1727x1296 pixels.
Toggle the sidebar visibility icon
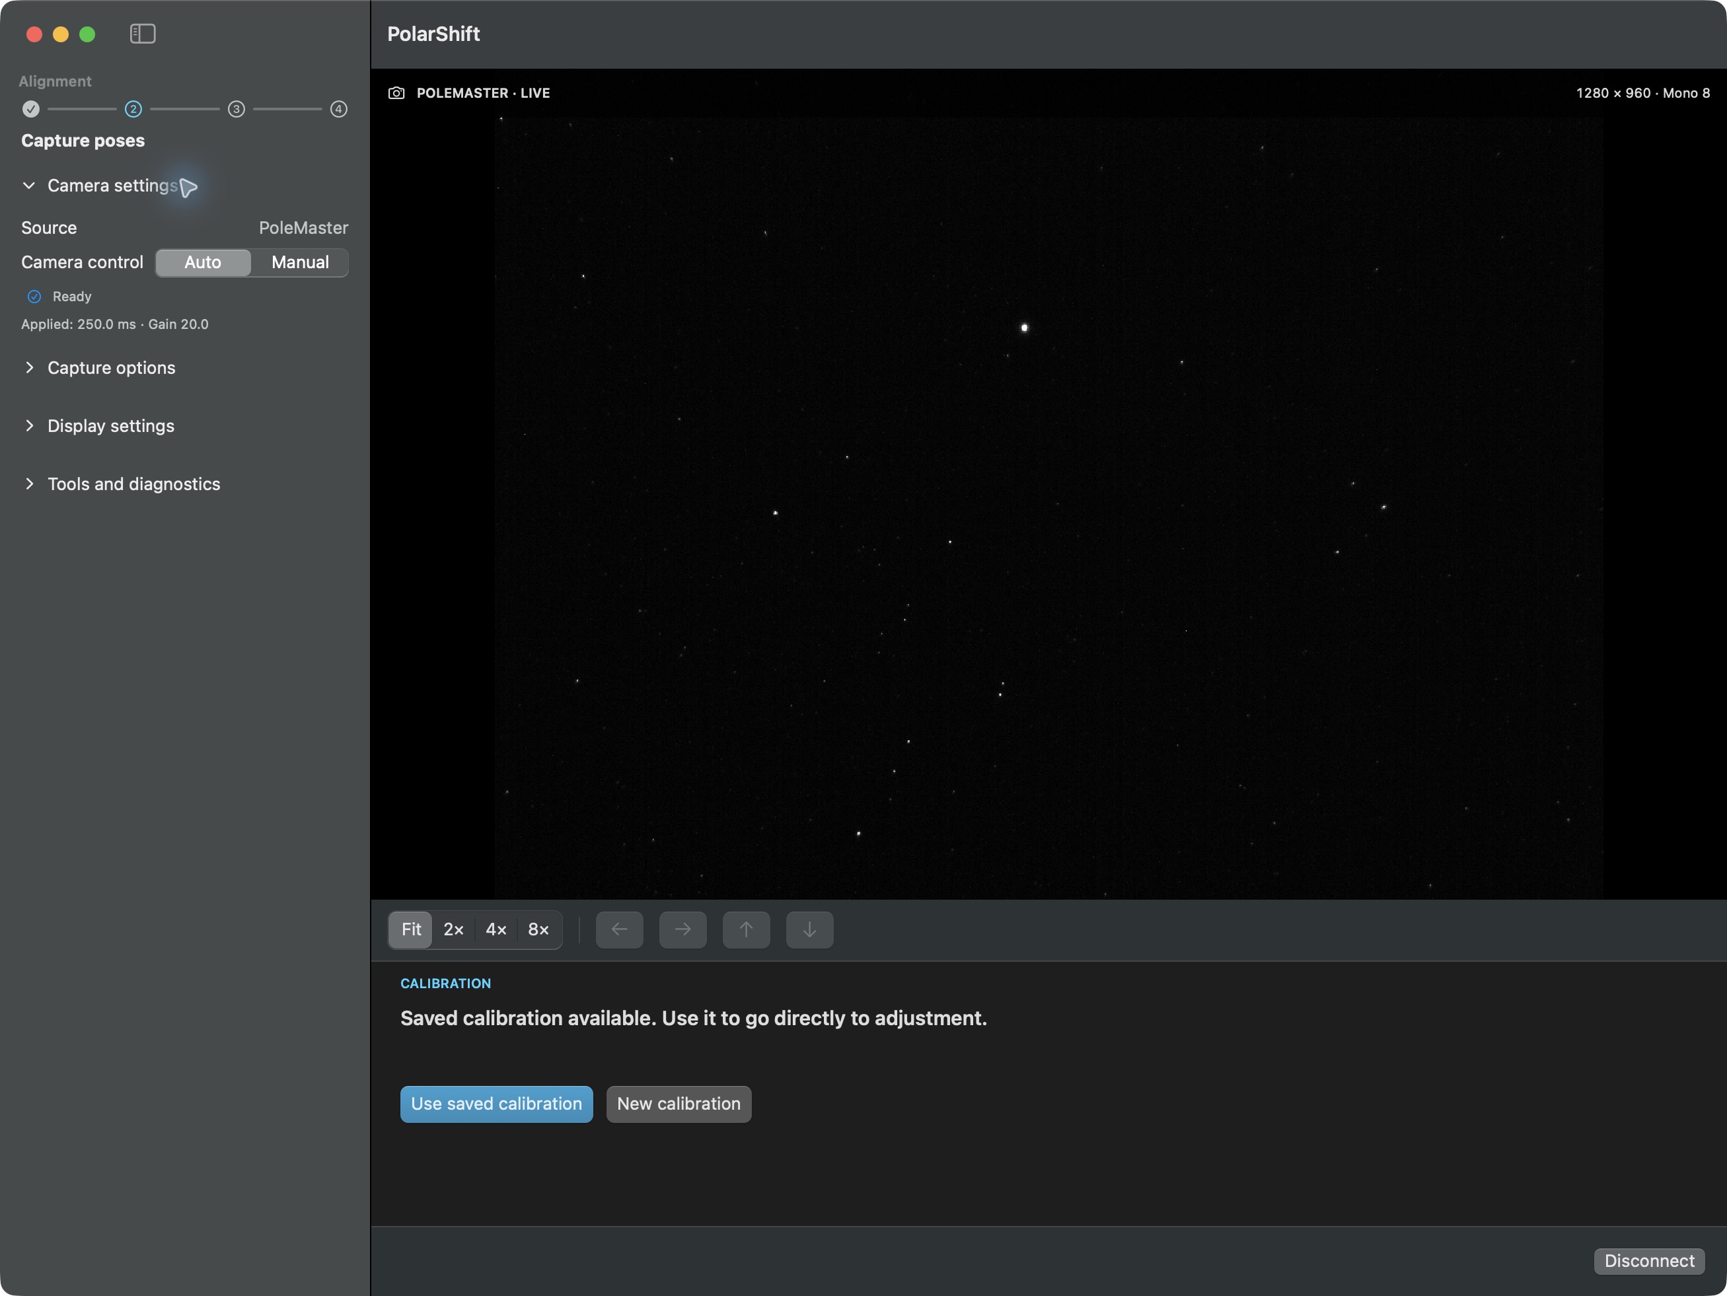pyautogui.click(x=143, y=34)
